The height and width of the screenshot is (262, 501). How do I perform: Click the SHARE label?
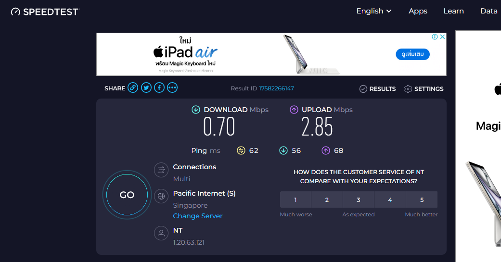coord(115,88)
